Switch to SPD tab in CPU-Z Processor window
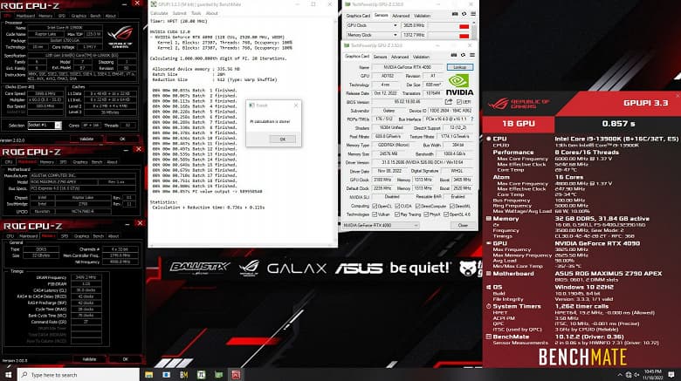 [62, 16]
